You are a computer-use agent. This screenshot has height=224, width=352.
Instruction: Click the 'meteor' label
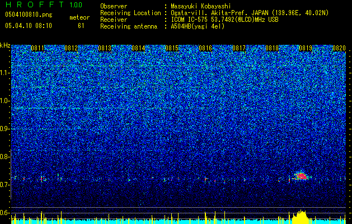pos(79,17)
